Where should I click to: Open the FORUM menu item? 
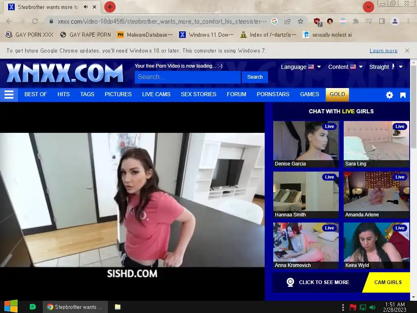coord(237,94)
